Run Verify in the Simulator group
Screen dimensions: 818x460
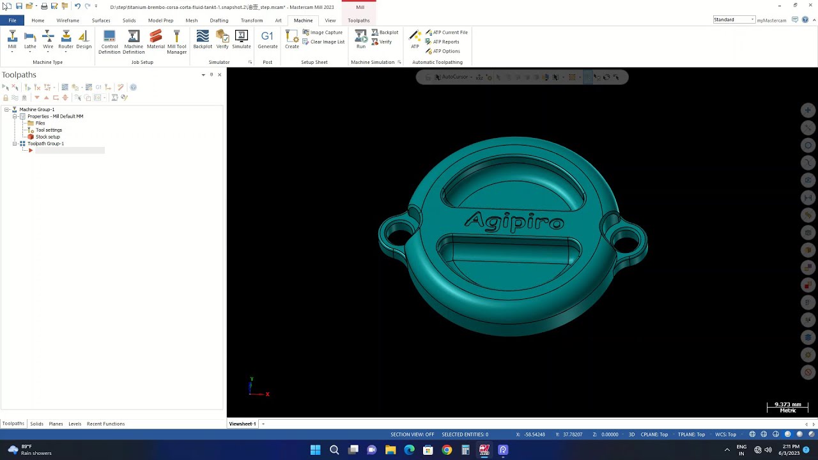[x=222, y=40]
